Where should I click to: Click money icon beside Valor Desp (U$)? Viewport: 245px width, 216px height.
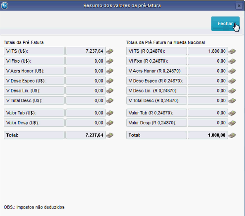pyautogui.click(x=110, y=123)
